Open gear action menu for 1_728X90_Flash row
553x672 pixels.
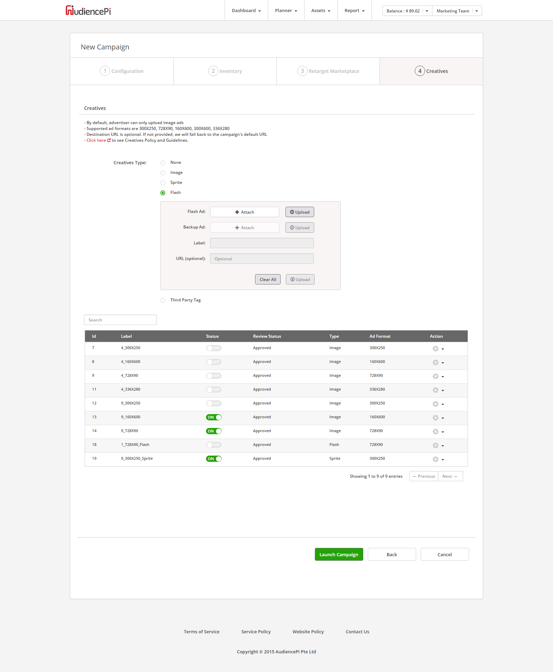[438, 446]
